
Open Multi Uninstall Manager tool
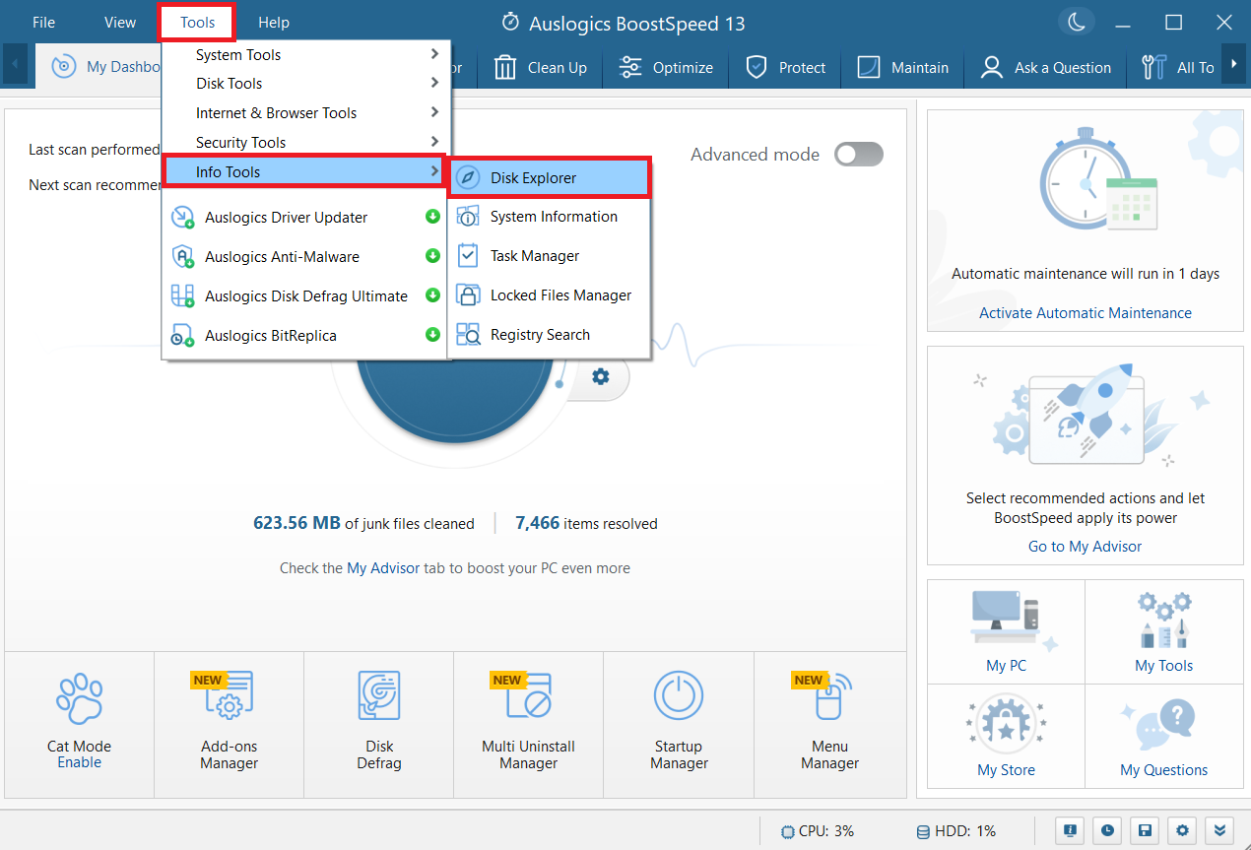click(x=529, y=724)
